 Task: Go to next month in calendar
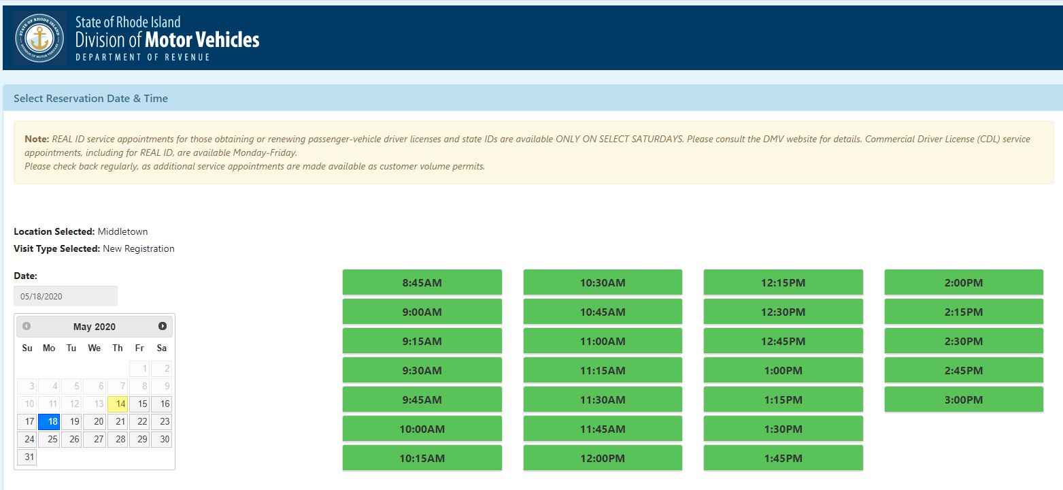[x=163, y=326]
